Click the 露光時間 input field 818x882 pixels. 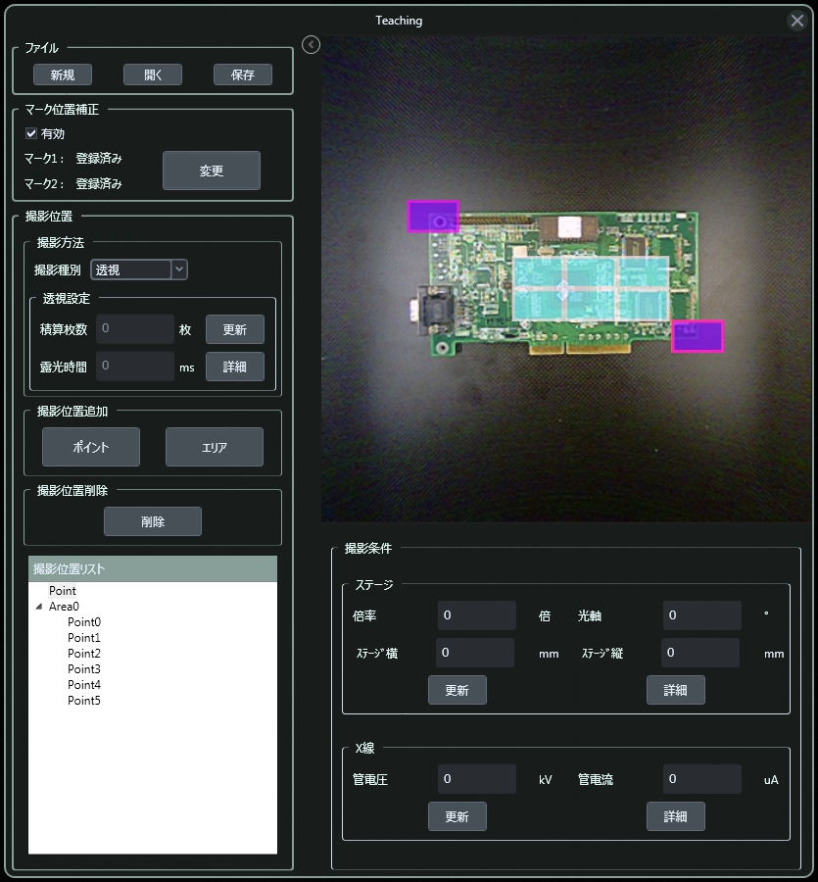(x=135, y=367)
